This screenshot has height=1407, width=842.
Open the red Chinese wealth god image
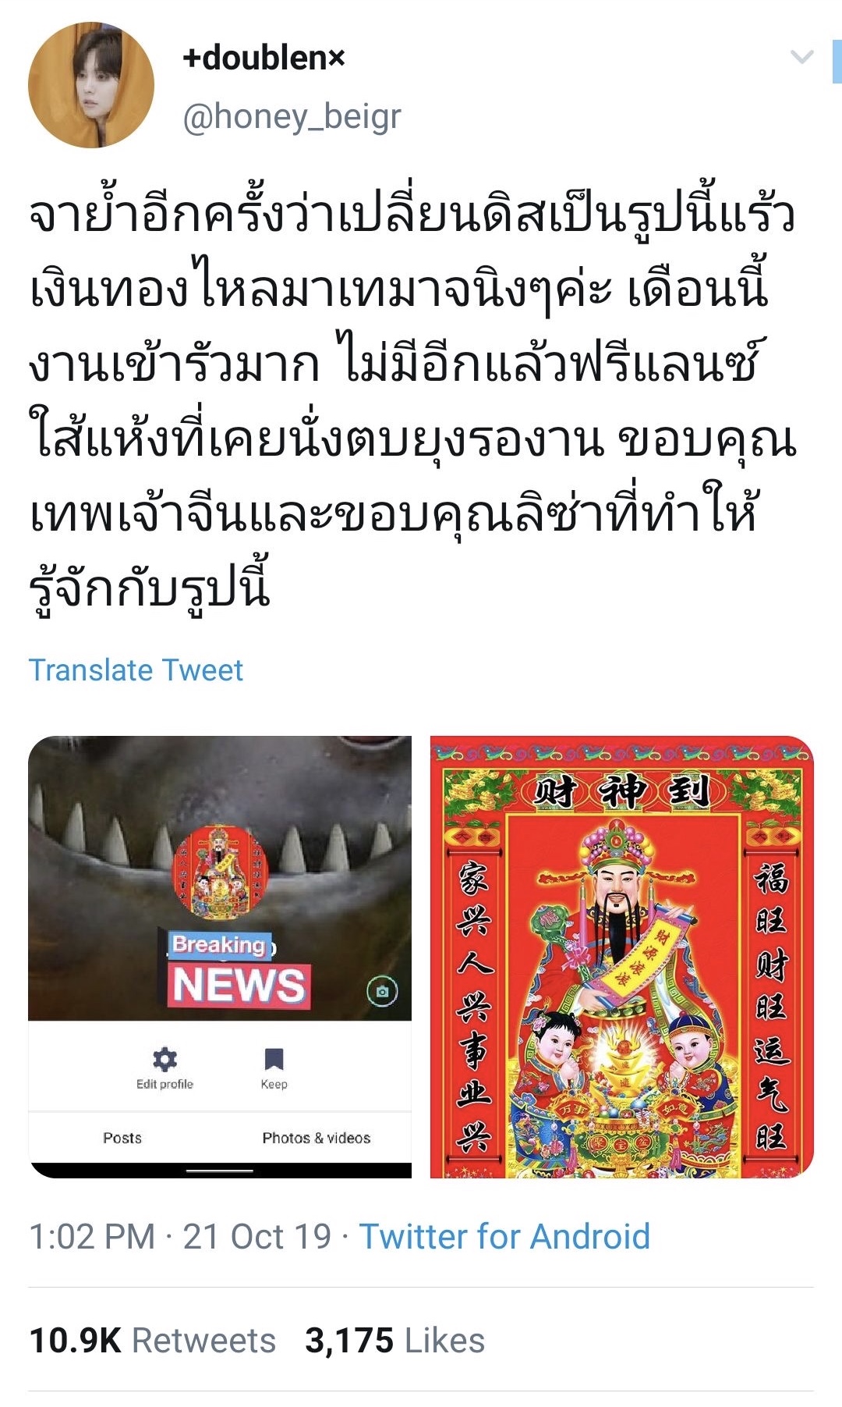point(622,957)
